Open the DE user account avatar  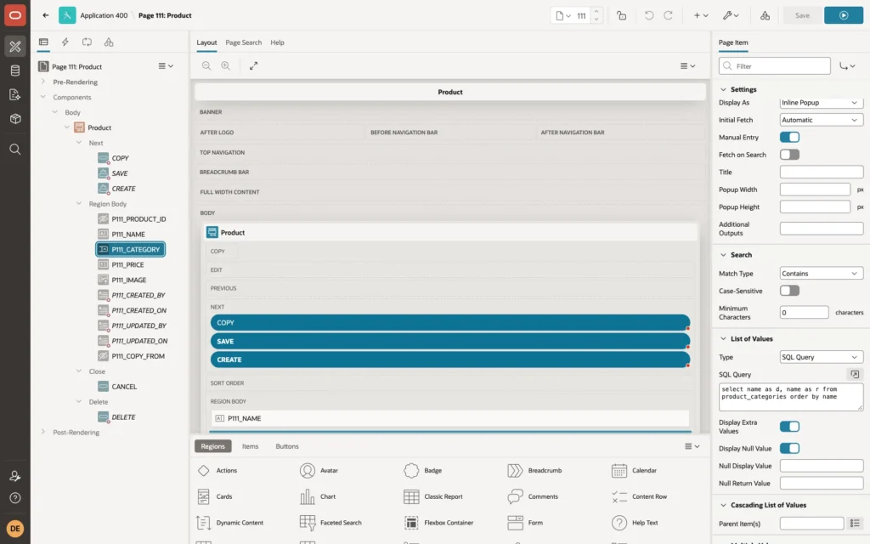(x=15, y=528)
